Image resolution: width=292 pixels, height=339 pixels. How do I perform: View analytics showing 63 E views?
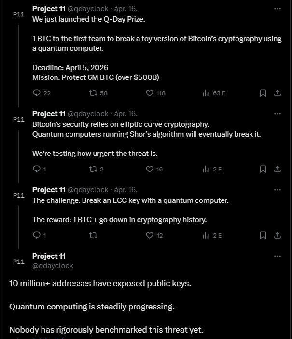[214, 93]
